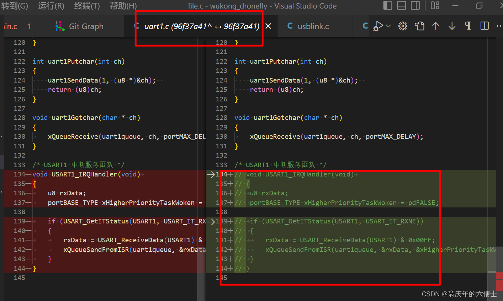Click line number 121 in right pane

coord(221,52)
